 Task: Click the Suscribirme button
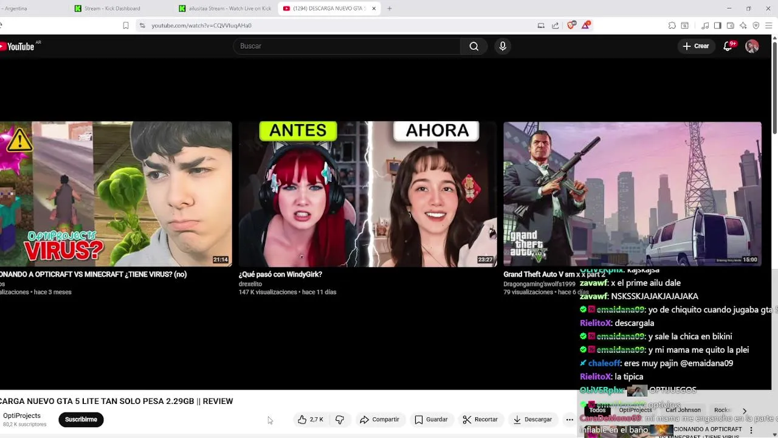(81, 419)
